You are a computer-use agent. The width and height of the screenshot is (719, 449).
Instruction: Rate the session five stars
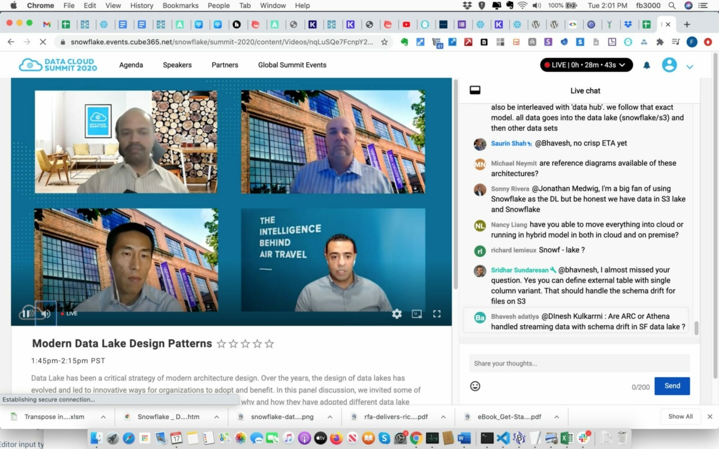tap(269, 344)
